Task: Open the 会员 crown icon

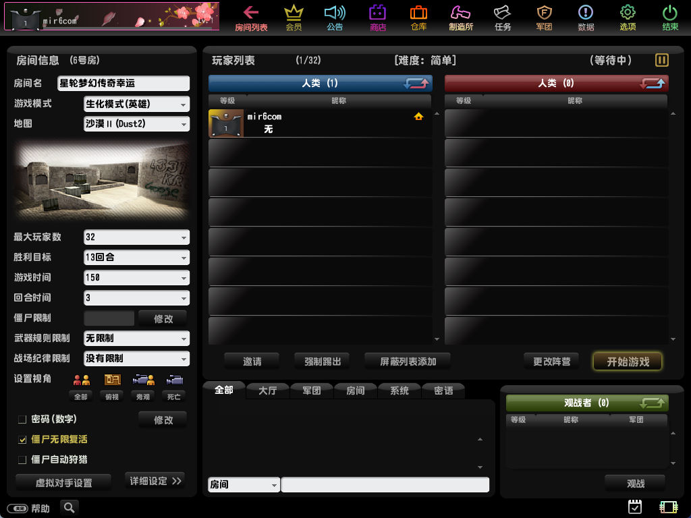Action: 294,13
